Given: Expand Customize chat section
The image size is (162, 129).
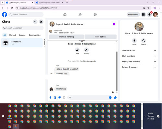Looking at the screenshot, I should click(x=139, y=51).
